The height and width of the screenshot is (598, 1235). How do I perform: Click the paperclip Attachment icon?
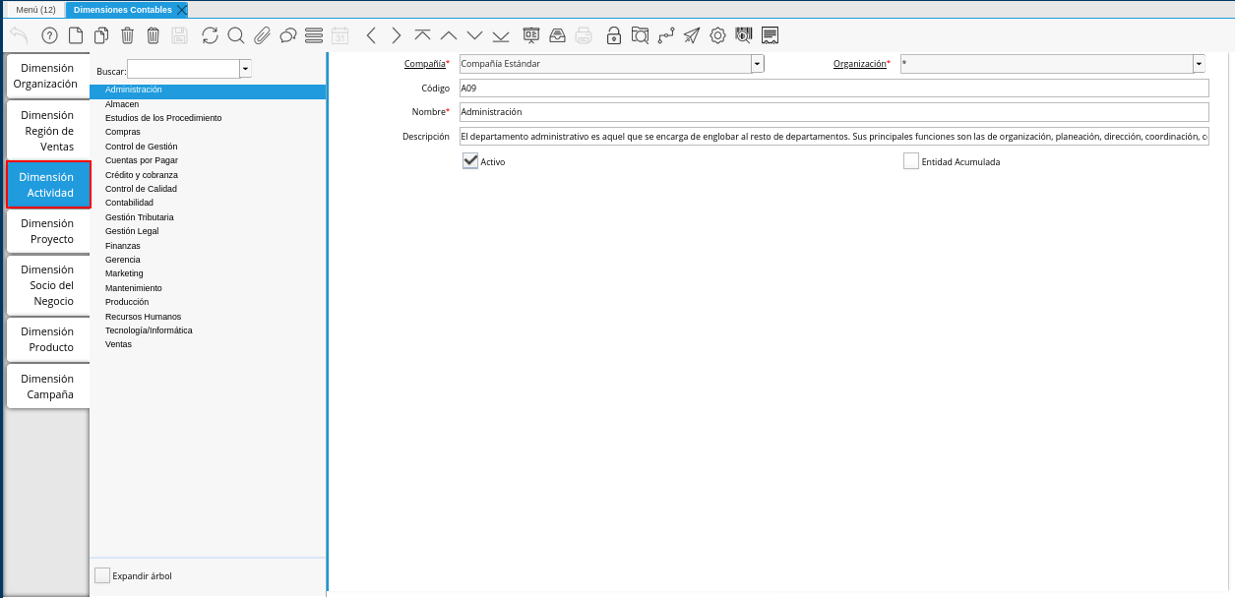(262, 36)
